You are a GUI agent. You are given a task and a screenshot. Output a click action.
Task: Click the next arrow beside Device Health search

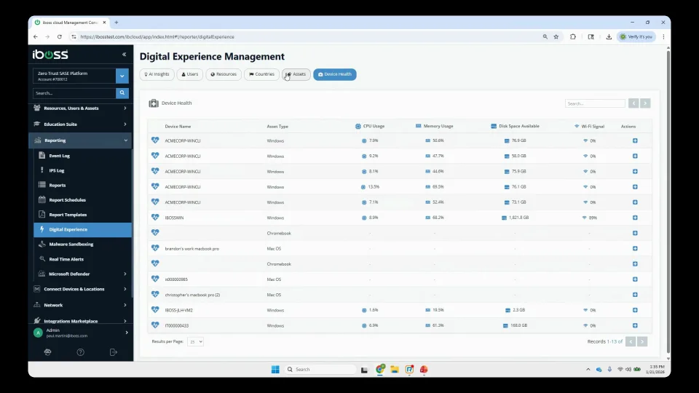tap(645, 103)
